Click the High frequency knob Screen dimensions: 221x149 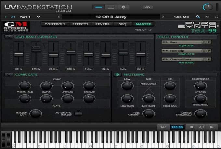pyautogui.click(x=170, y=86)
